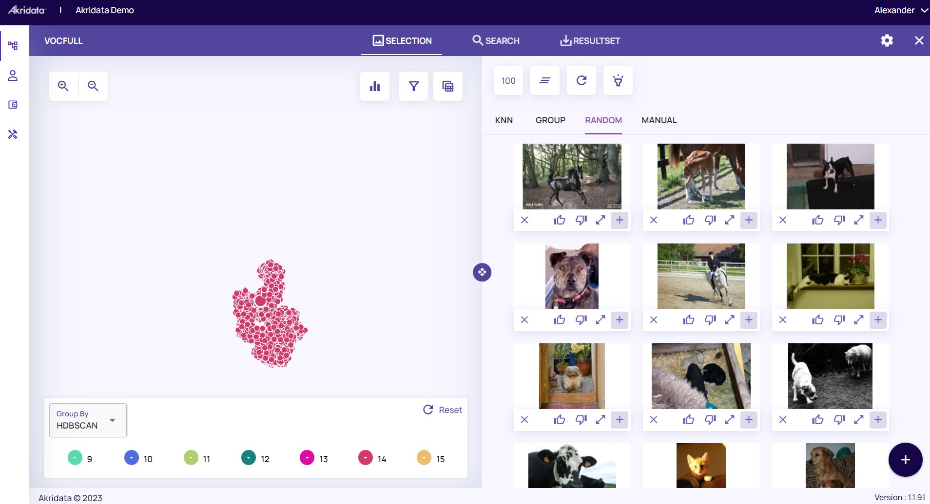
Task: Click the floating plus add button
Action: (x=906, y=460)
